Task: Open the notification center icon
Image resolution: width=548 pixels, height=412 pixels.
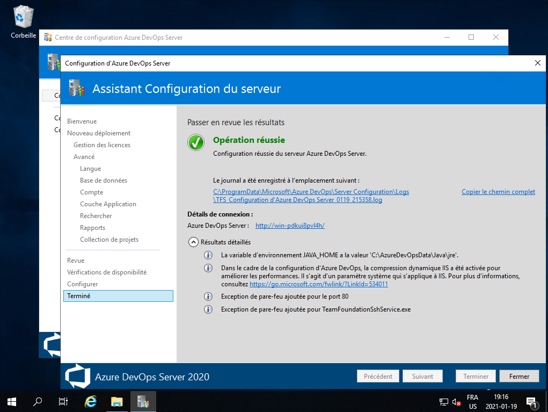Action: (x=531, y=402)
